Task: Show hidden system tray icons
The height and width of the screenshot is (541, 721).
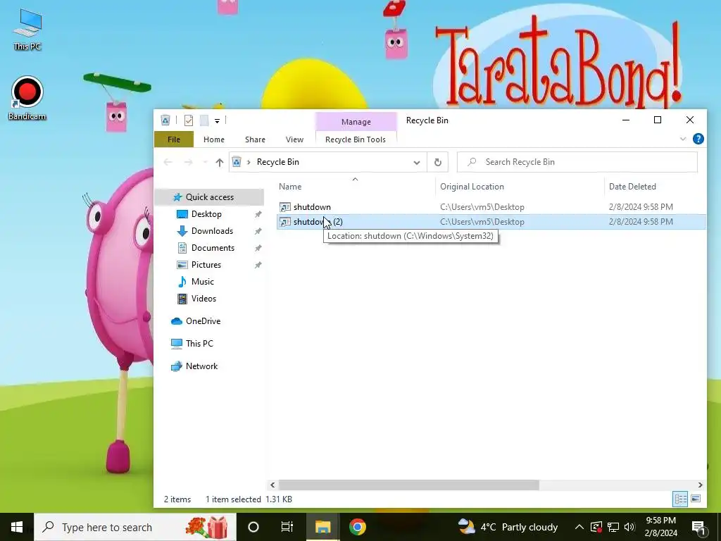Action: click(x=579, y=527)
